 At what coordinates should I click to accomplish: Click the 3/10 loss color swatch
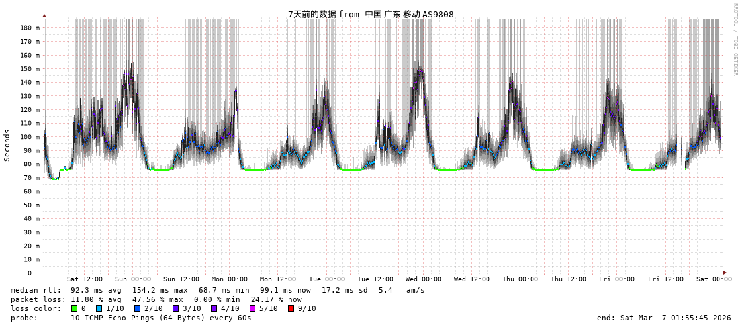[x=175, y=308]
